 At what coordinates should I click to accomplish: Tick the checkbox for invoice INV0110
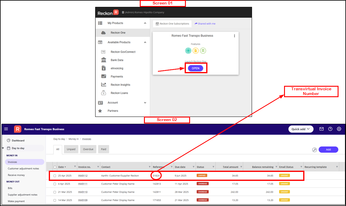tap(55, 192)
